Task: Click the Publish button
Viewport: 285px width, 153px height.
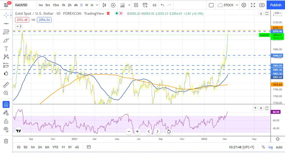Action: [x=275, y=5]
